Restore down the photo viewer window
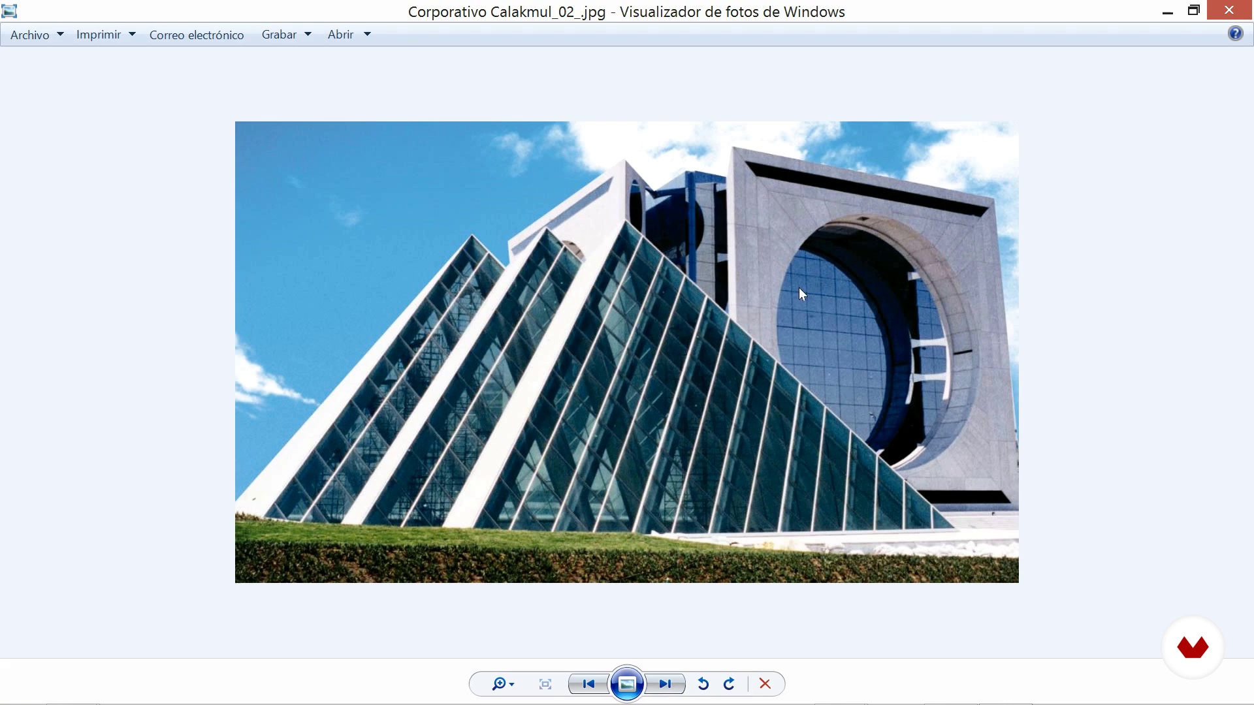Image resolution: width=1254 pixels, height=705 pixels. click(x=1194, y=10)
